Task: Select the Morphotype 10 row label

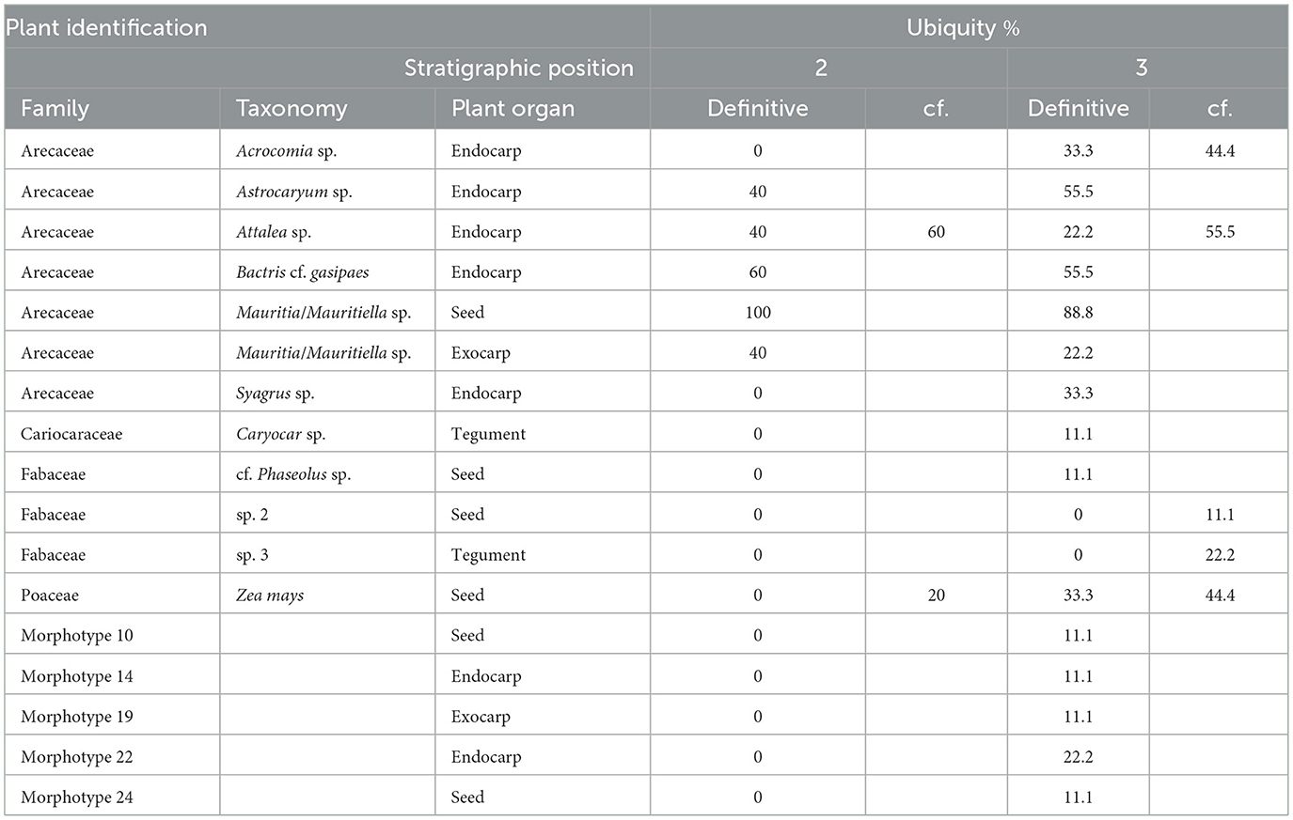Action: click(x=77, y=636)
